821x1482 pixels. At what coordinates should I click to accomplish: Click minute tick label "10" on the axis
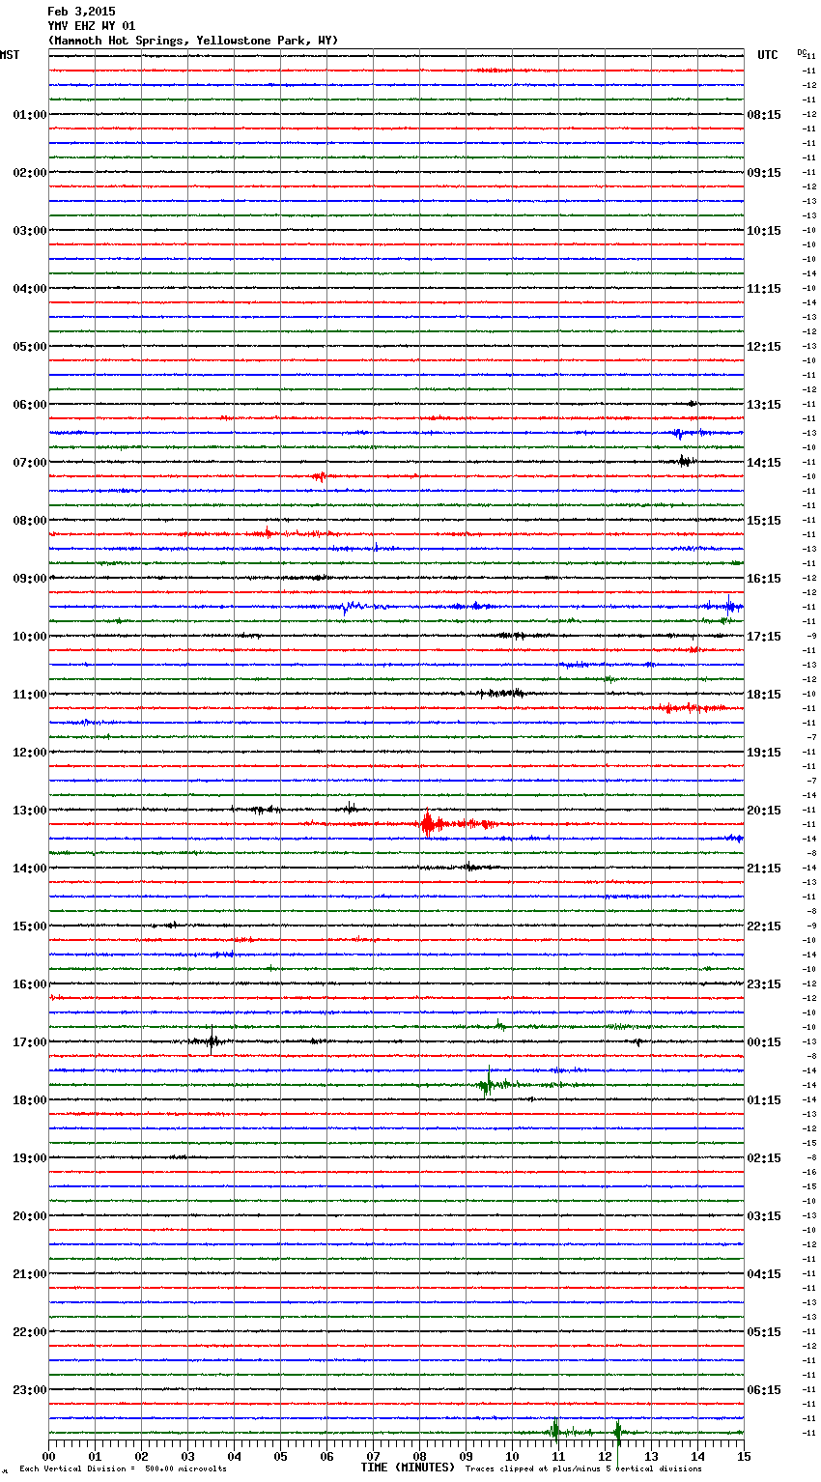[512, 1456]
